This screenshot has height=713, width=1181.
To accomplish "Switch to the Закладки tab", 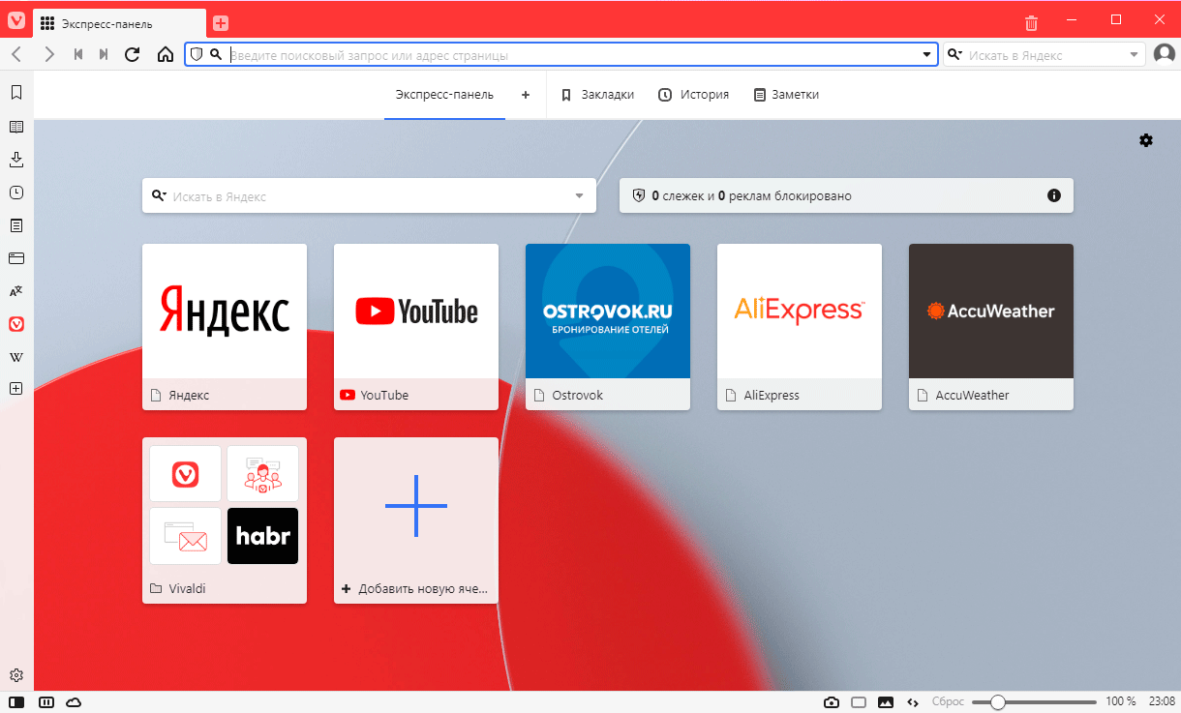I will click(597, 95).
